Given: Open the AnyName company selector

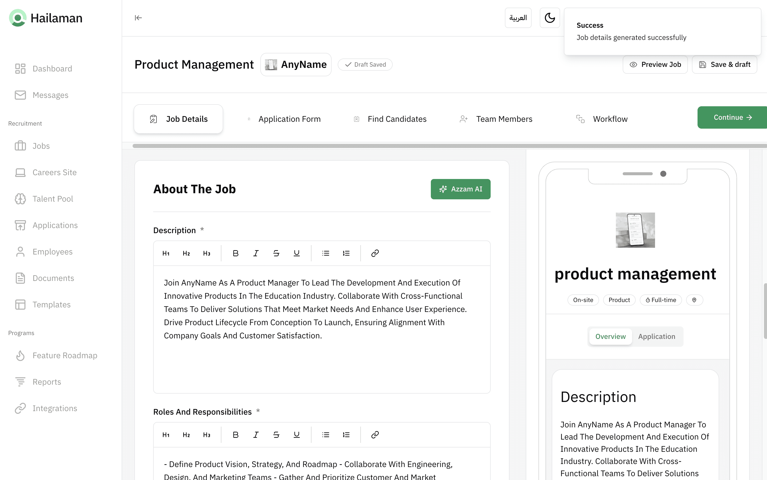Looking at the screenshot, I should click(296, 64).
